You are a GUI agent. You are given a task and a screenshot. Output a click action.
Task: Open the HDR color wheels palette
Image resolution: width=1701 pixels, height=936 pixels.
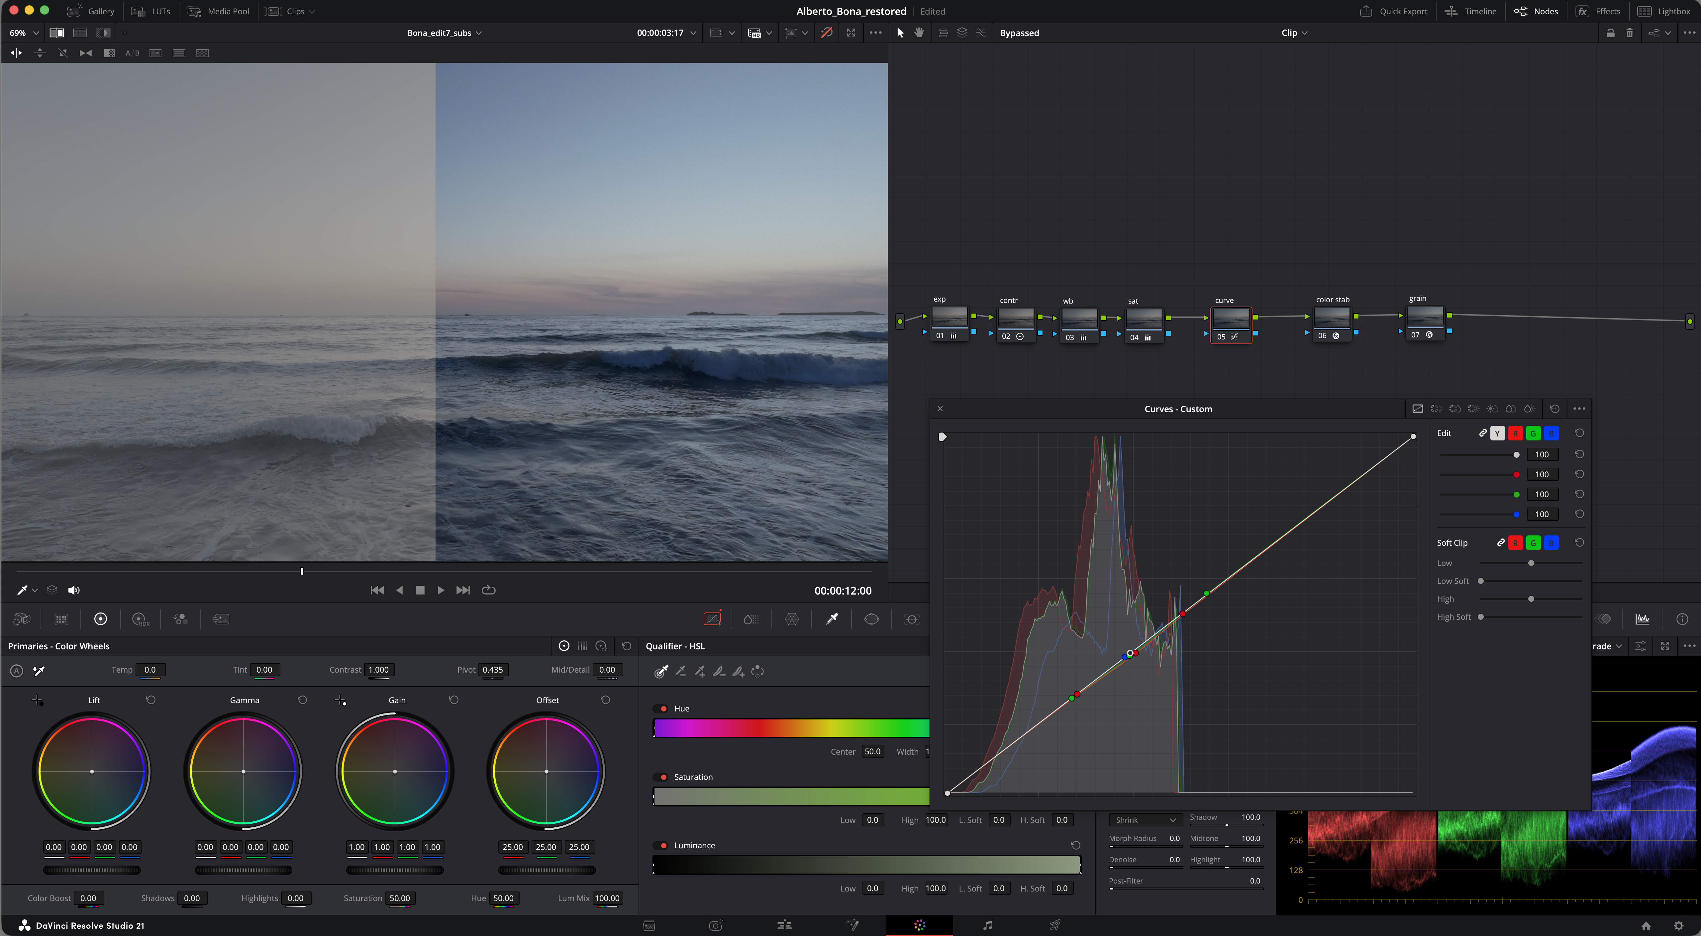(x=141, y=619)
